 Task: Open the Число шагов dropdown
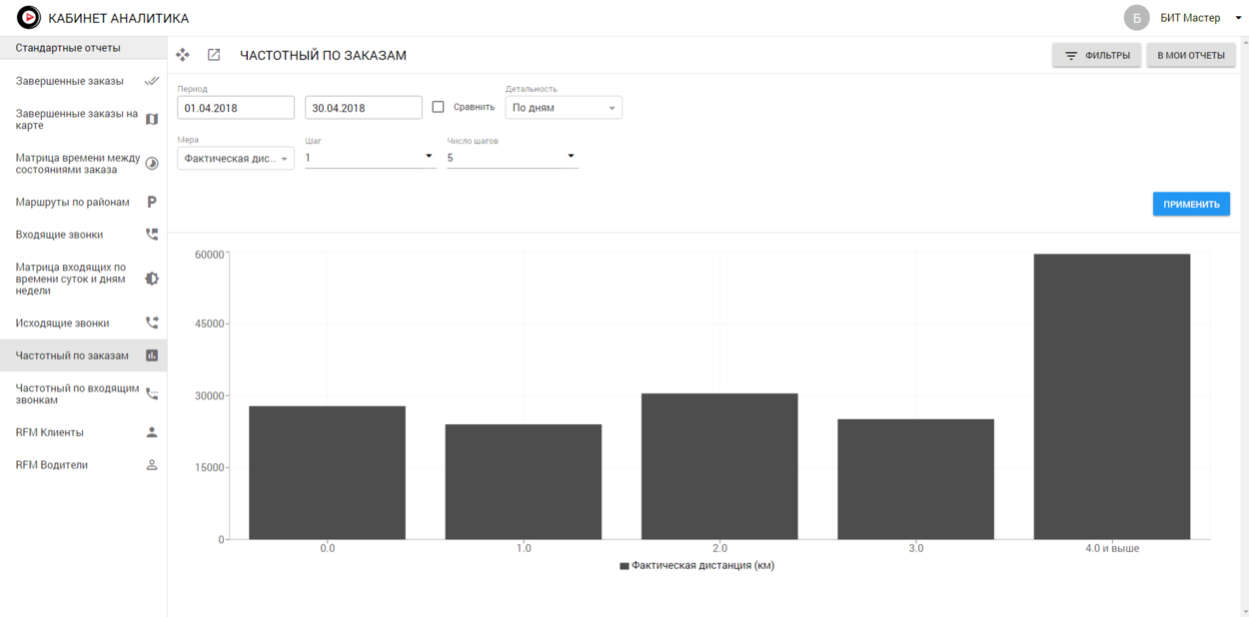click(x=512, y=157)
